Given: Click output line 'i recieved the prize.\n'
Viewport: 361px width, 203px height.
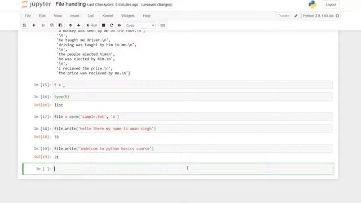Looking at the screenshot, I should click(85, 68).
